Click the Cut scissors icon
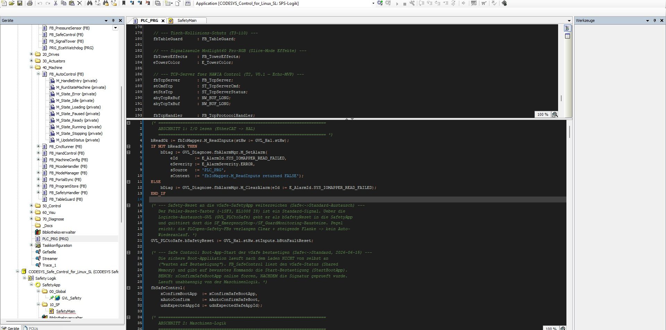Screen dimensions: 666x330 [x=55, y=3]
